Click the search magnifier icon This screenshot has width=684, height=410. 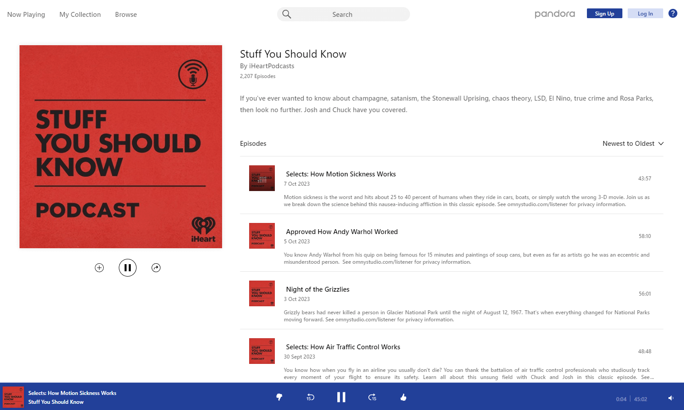pyautogui.click(x=287, y=14)
